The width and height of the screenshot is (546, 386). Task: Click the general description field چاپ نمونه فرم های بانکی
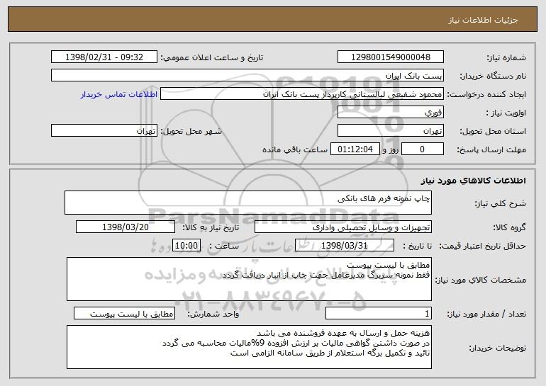[x=248, y=203]
